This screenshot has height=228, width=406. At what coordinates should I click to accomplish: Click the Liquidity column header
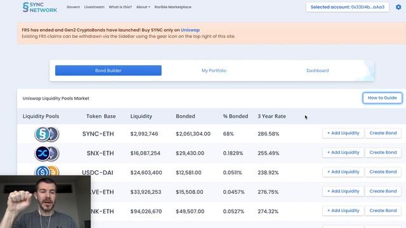coord(141,117)
